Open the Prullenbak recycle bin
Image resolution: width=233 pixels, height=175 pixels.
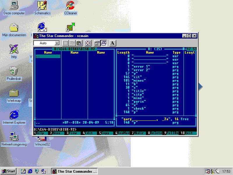pyautogui.click(x=14, y=73)
